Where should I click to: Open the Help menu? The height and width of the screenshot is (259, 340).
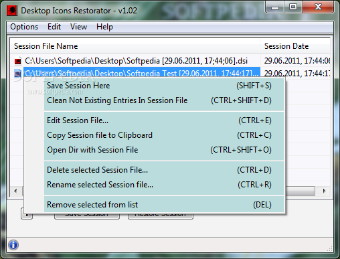pos(104,27)
